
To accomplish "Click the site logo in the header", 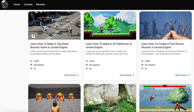I will [5, 4].
